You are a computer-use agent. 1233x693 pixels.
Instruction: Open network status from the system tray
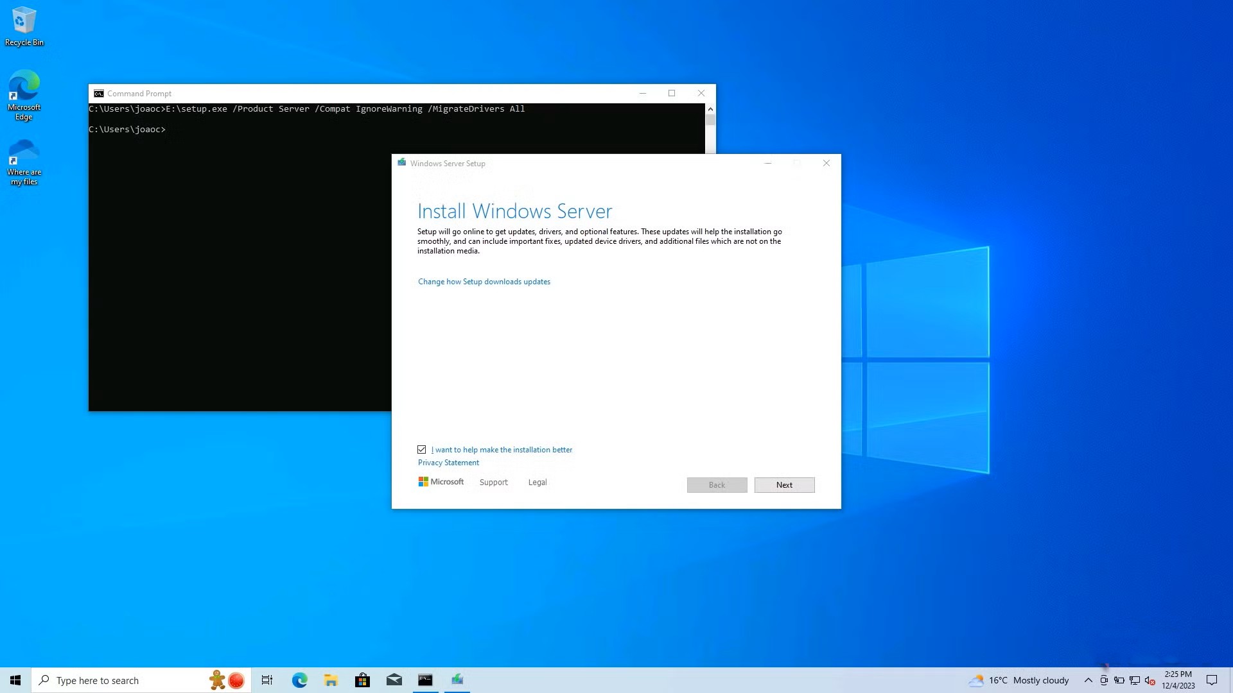[1135, 680]
